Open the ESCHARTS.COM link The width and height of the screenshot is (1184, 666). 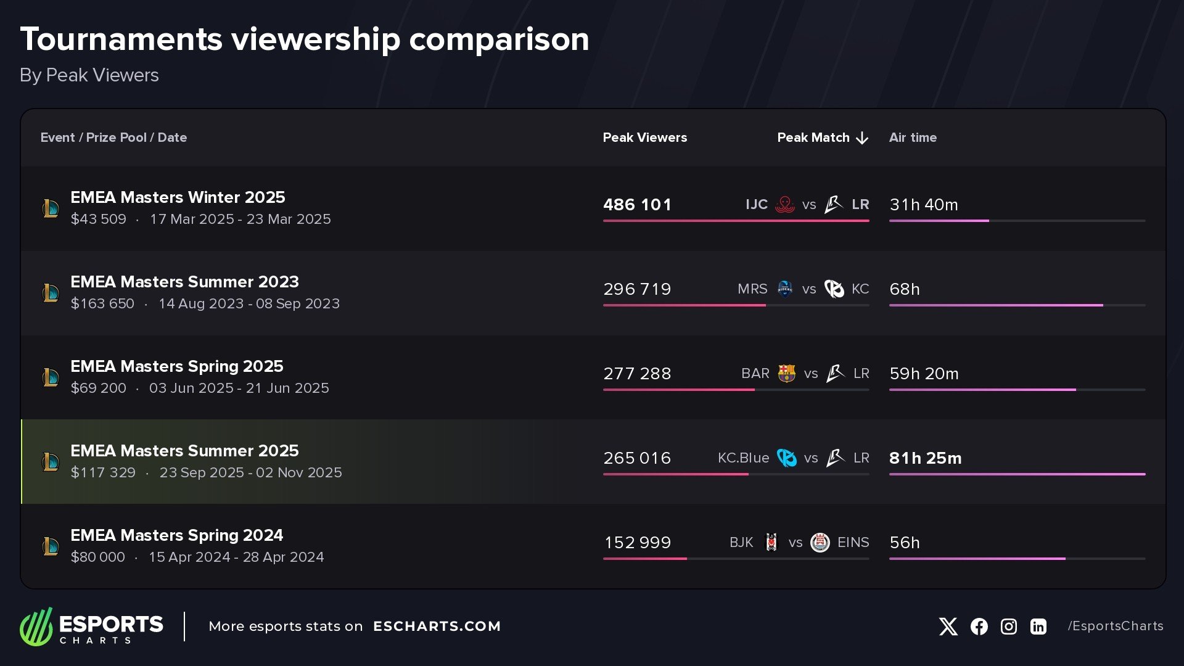click(x=437, y=627)
